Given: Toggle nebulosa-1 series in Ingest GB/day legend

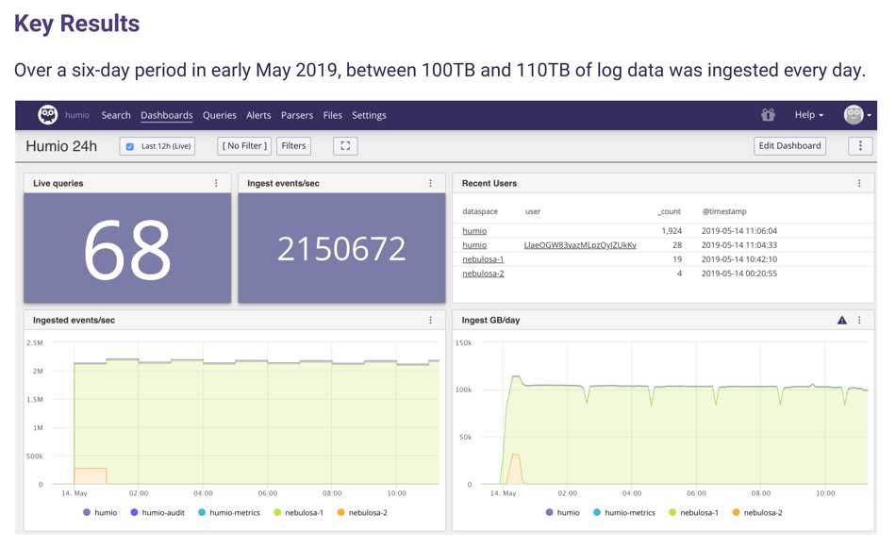Looking at the screenshot, I should point(694,512).
